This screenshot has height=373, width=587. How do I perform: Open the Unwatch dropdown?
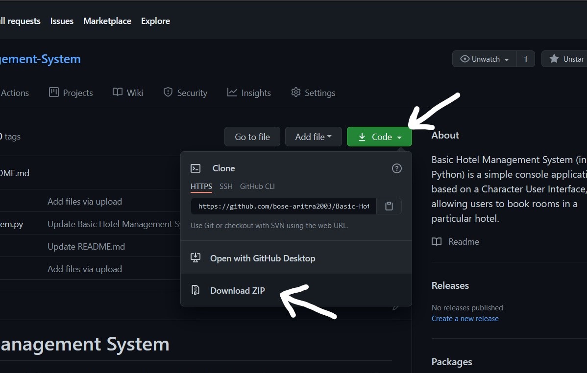pos(485,59)
